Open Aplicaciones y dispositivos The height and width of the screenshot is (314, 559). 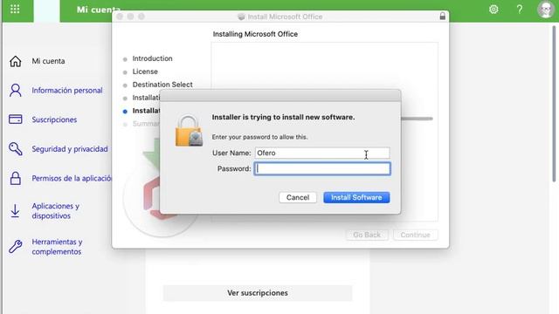[x=56, y=211]
